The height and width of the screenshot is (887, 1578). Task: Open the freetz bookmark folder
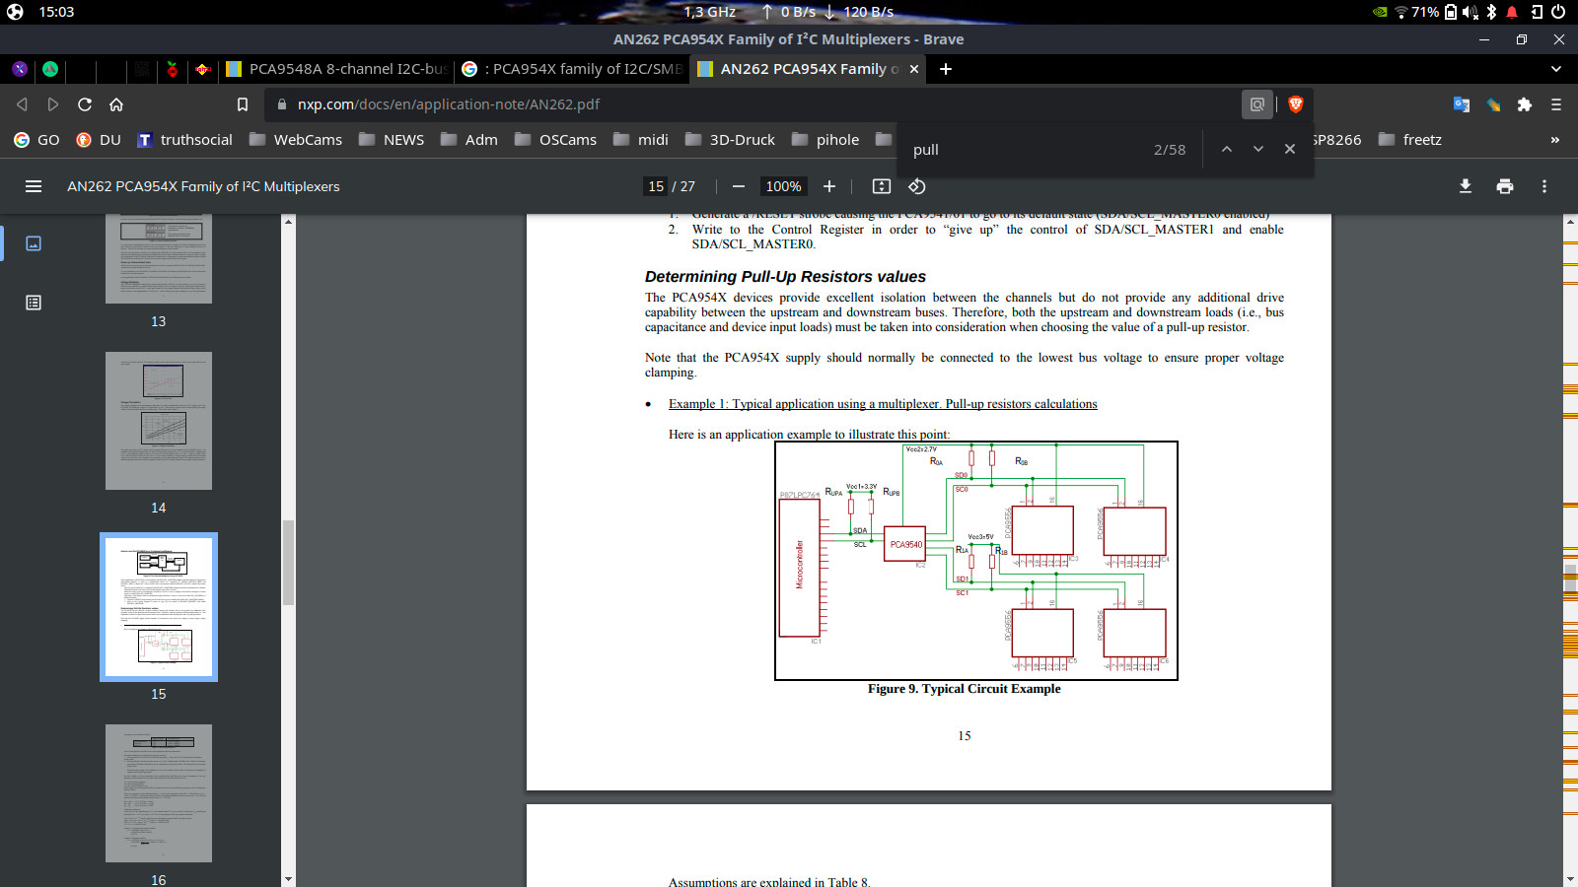click(x=1410, y=140)
